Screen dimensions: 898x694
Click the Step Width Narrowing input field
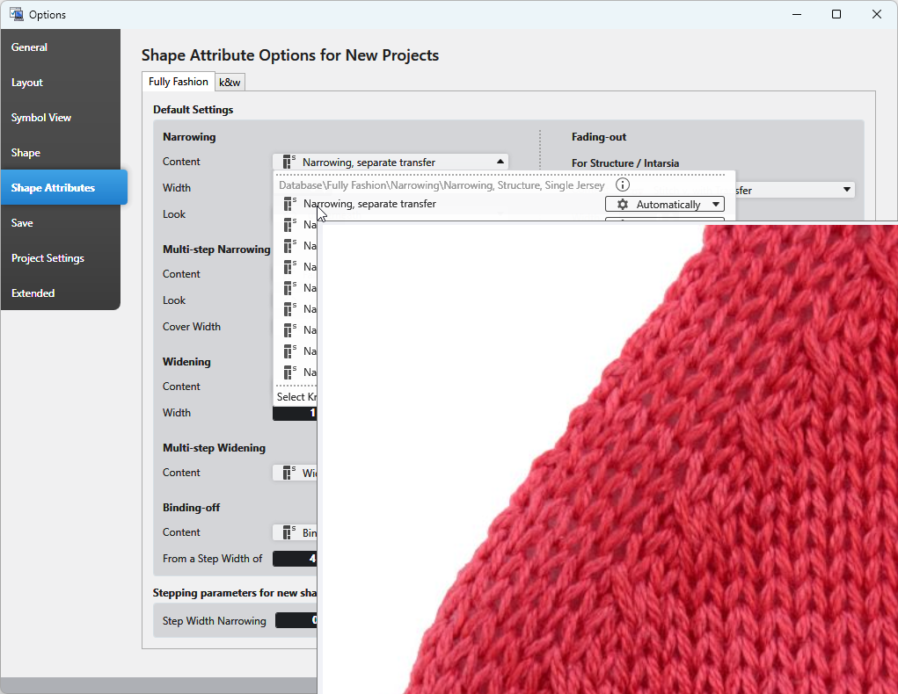point(297,620)
